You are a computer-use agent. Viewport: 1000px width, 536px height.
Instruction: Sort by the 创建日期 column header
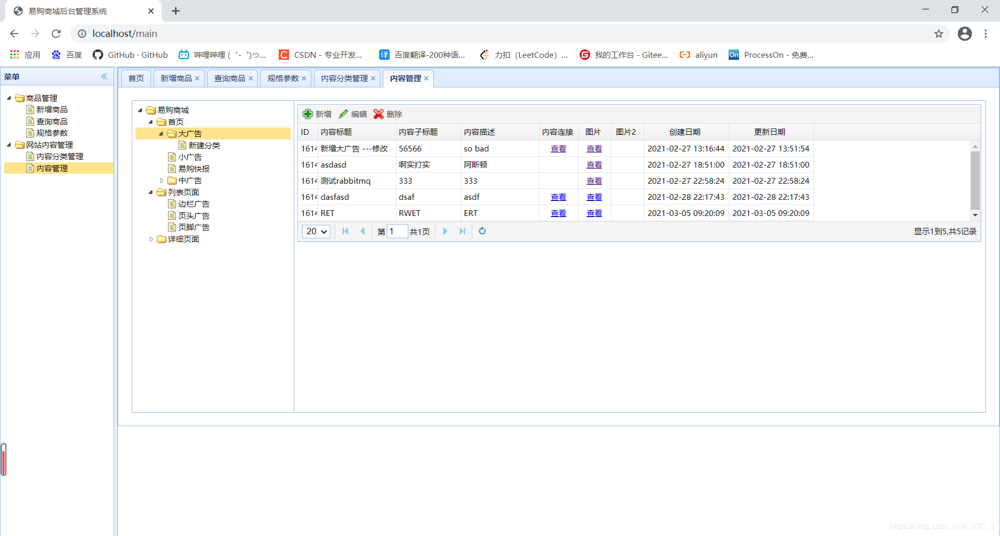[x=685, y=132]
